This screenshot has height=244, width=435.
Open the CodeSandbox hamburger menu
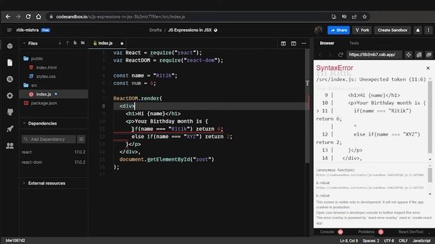click(9, 30)
